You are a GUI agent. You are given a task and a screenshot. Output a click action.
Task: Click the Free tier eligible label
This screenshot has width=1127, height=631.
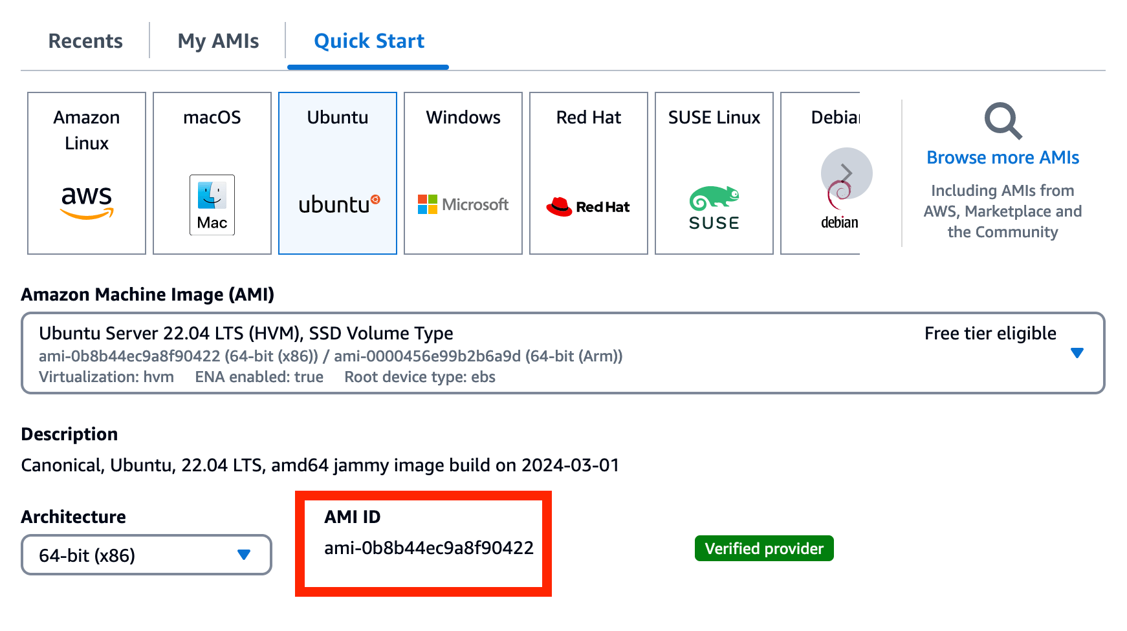990,334
